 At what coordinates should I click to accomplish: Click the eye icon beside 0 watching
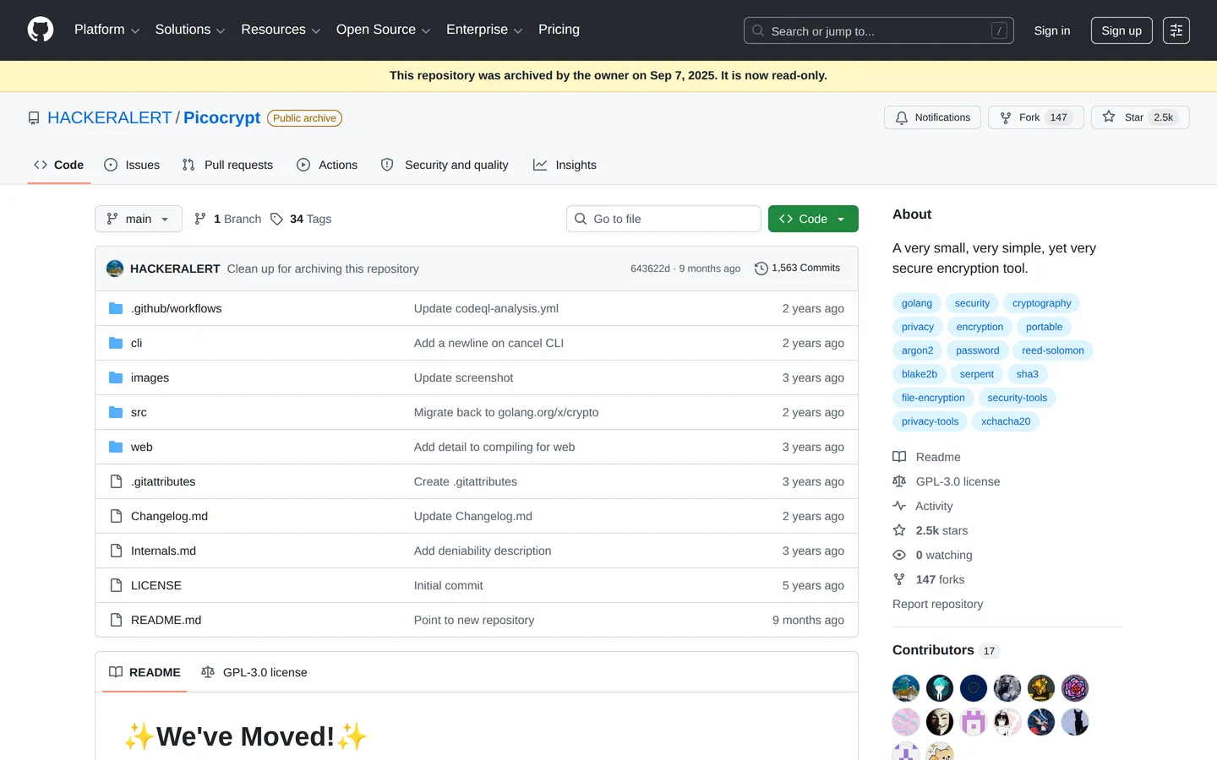899,555
